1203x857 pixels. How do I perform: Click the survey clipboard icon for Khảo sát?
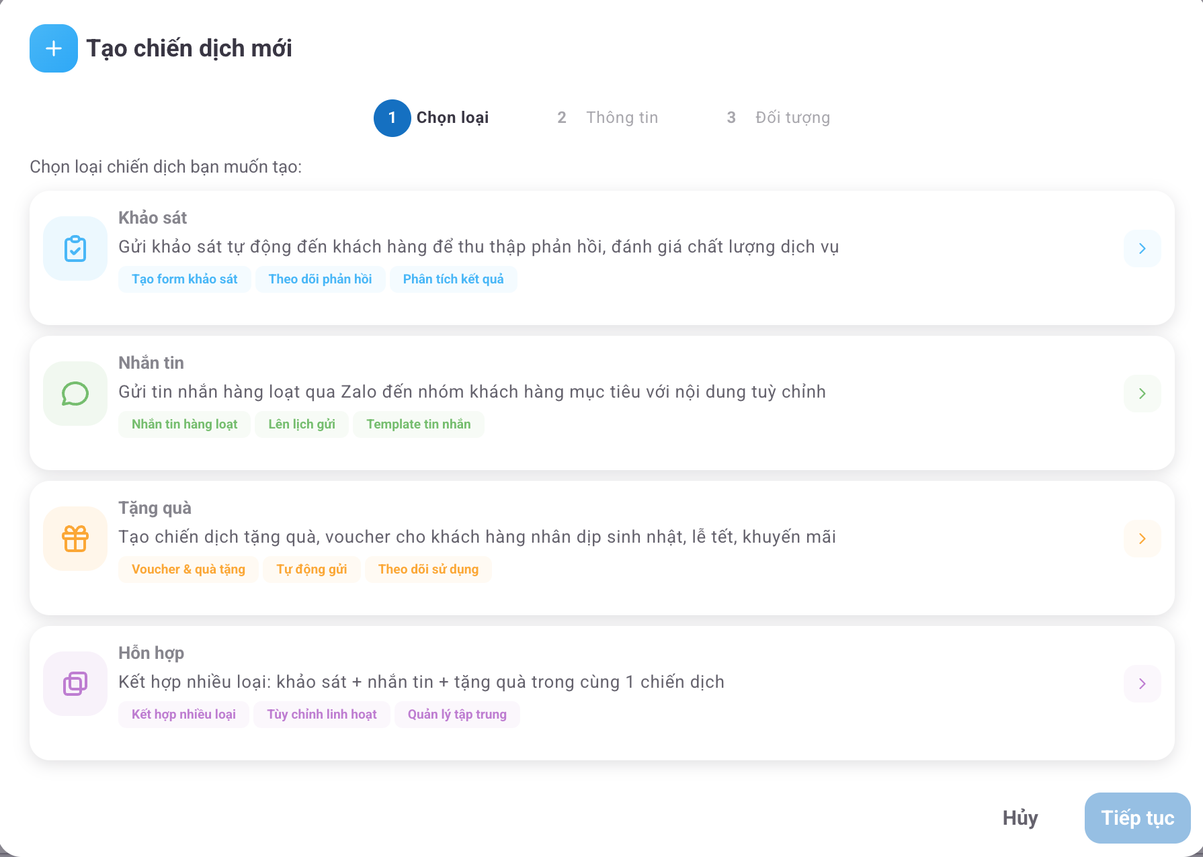click(x=75, y=249)
